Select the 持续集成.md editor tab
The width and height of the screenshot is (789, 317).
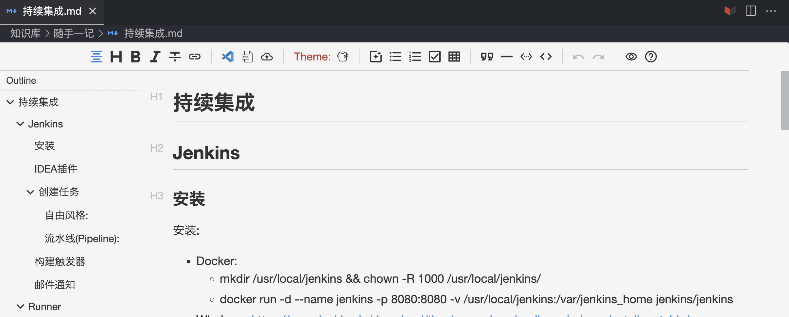click(52, 11)
